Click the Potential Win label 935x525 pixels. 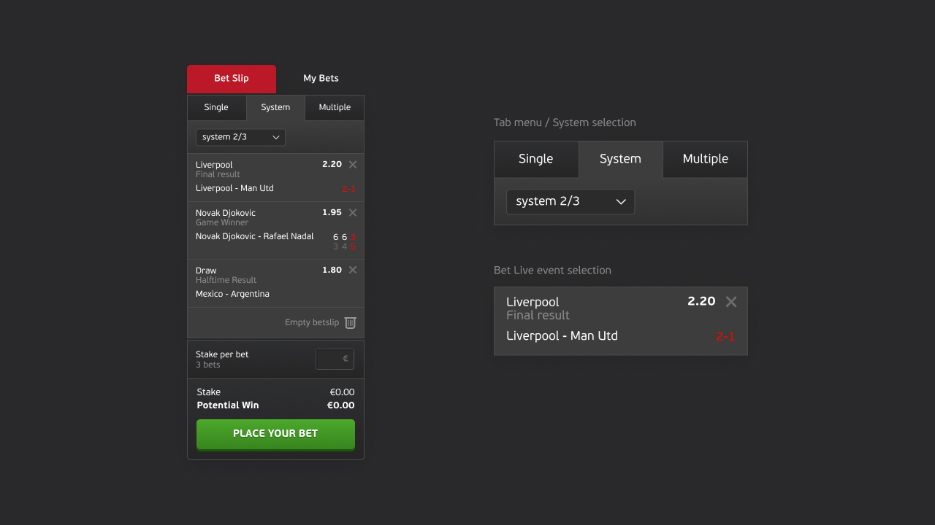pos(228,405)
